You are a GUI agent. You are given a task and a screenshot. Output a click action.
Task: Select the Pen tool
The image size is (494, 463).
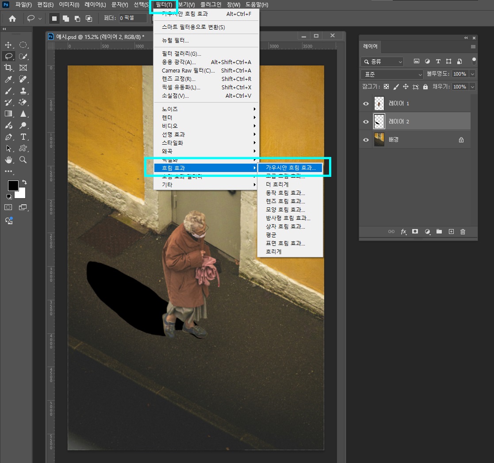[x=9, y=137]
